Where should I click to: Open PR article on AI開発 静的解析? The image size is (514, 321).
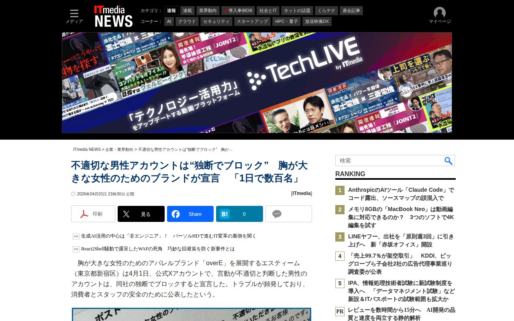[401, 314]
